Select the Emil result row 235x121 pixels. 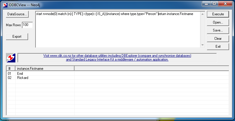tap(118, 74)
